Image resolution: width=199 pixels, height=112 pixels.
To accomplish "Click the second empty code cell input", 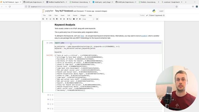I will pos(108,100).
